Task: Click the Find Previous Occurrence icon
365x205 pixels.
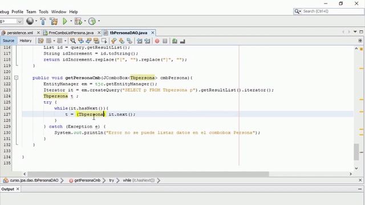Action: pyautogui.click(x=81, y=41)
